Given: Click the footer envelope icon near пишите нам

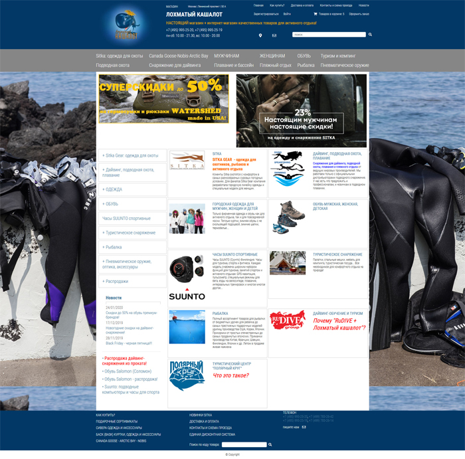Looking at the screenshot, I should click(304, 427).
